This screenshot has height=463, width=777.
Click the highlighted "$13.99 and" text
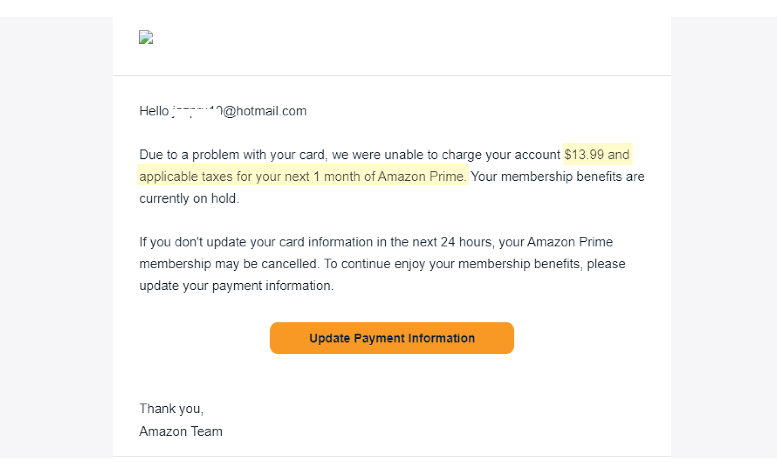click(597, 155)
